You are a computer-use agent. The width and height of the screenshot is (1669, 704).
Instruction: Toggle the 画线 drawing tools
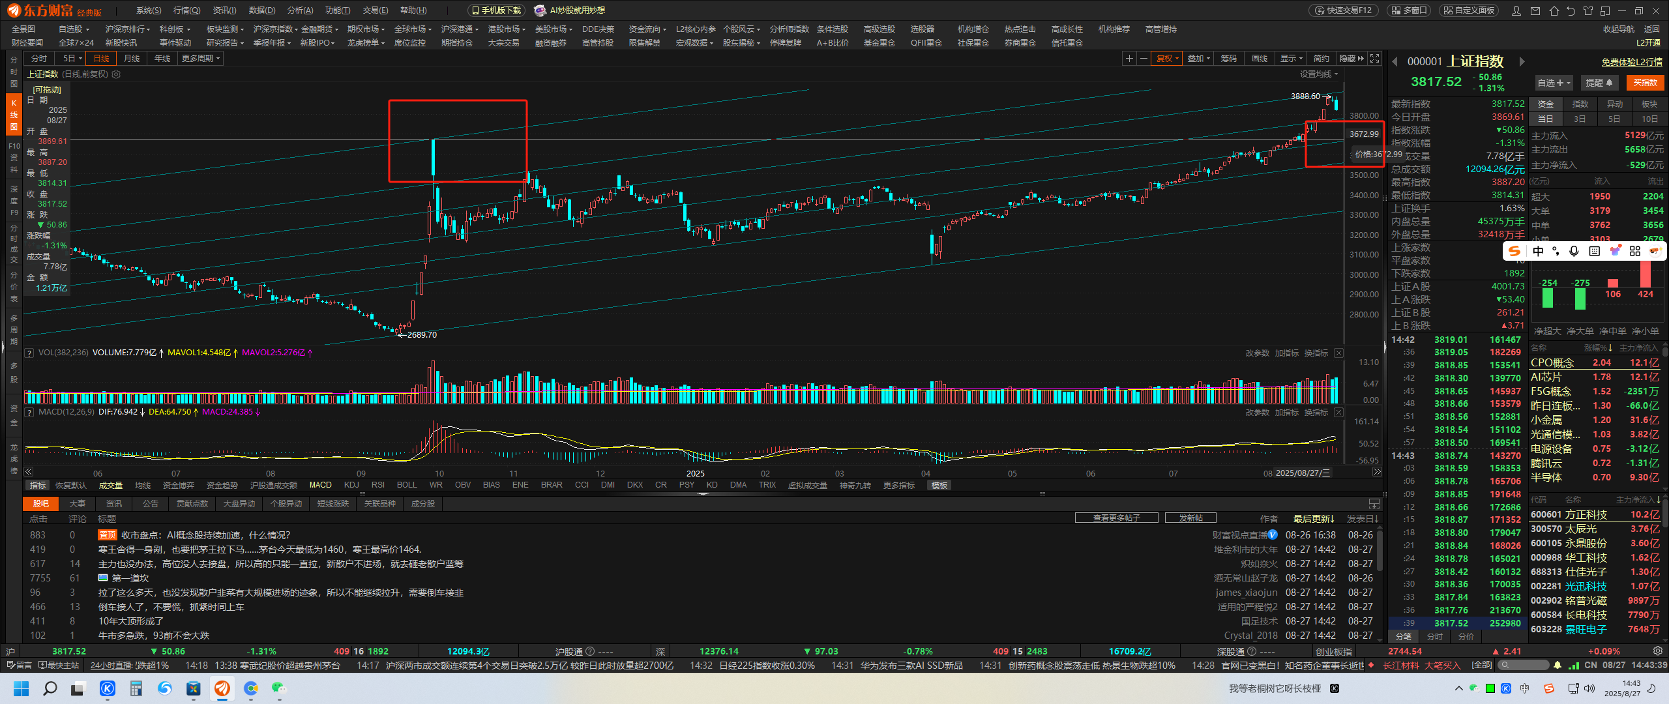click(x=1260, y=59)
